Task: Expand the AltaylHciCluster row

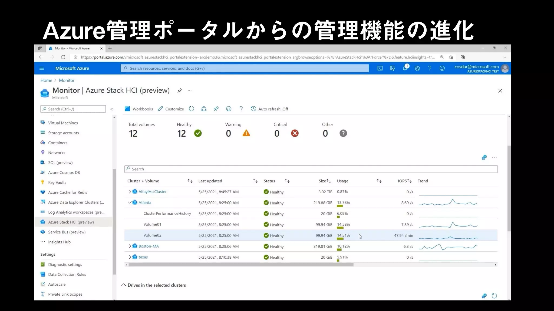Action: coord(130,192)
